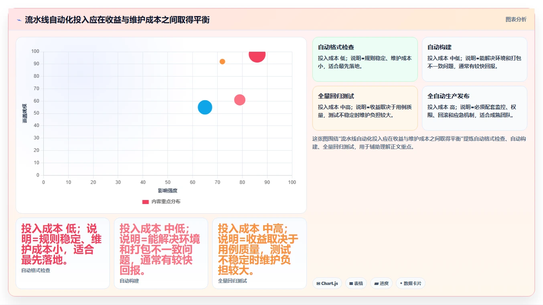Open the 自动构建 info card on the right
Image resolution: width=543 pixels, height=305 pixels.
click(x=474, y=59)
